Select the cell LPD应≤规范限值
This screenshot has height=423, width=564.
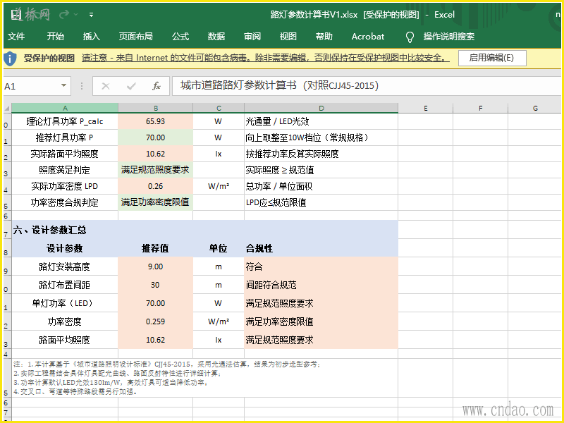(321, 202)
